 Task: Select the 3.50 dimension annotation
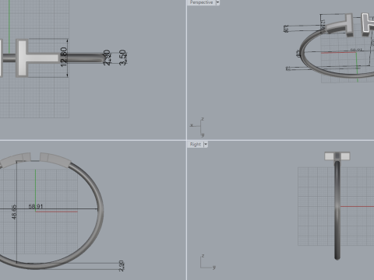pos(122,58)
